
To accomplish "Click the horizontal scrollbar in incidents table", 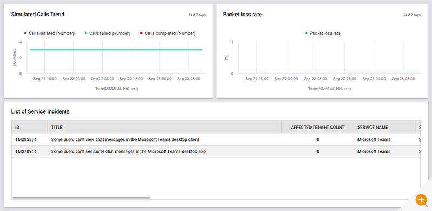I will [x=82, y=197].
